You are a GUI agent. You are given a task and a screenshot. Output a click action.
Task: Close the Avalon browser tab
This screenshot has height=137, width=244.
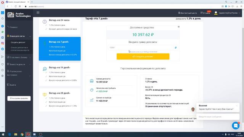point(28,2)
